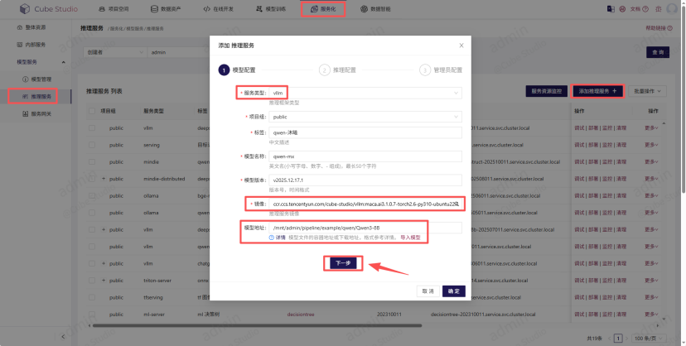Click the 标签 input field
The image size is (686, 346).
tap(365, 132)
